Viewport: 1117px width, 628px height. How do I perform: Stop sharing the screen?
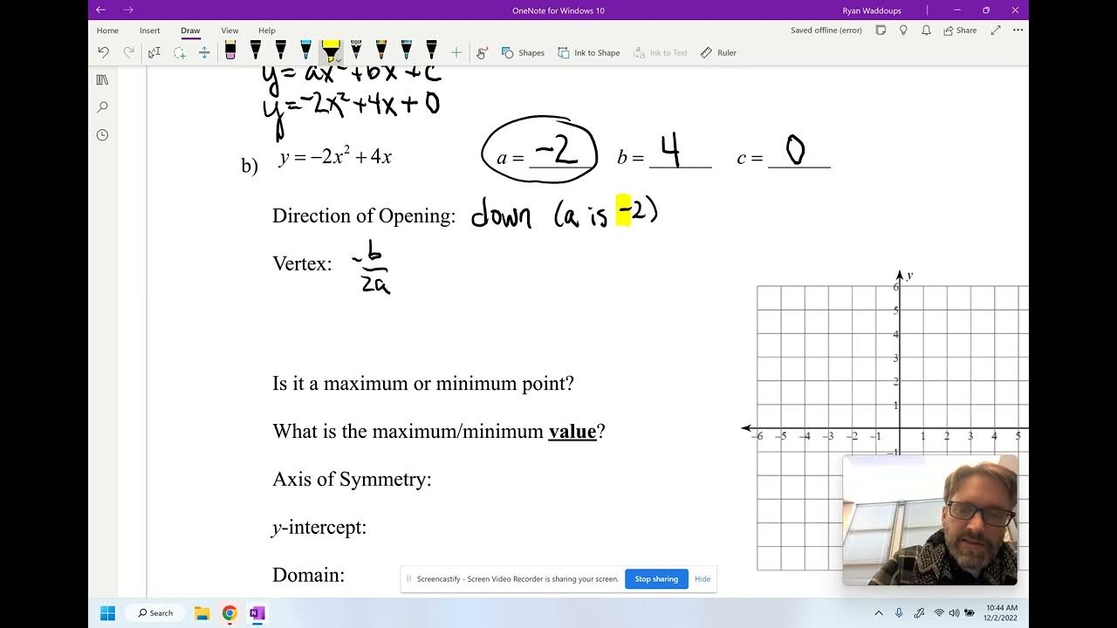[656, 579]
